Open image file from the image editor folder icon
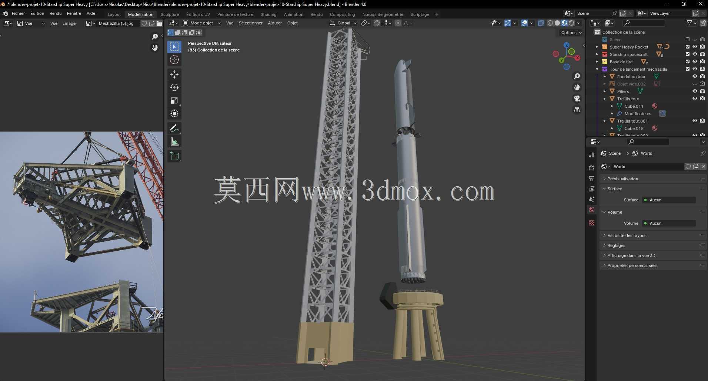Screen dimensions: 708x381 click(x=159, y=23)
